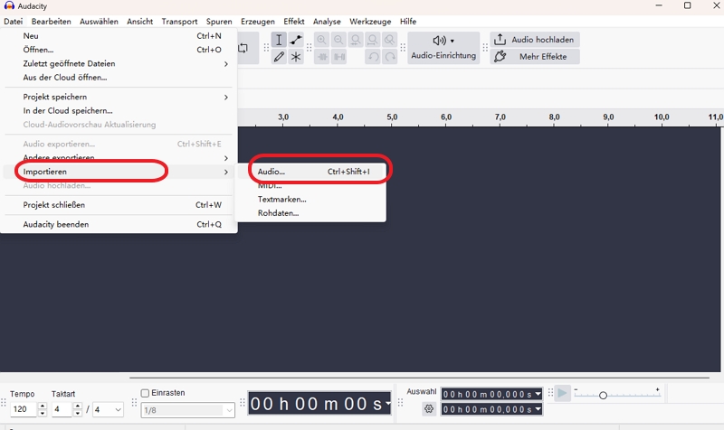Open the Audio-Einrichtung dropdown
724x430 pixels.
point(443,47)
